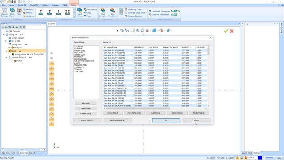The width and height of the screenshot is (284, 160).
Task: Click Modify Material button
Action: pos(199,113)
